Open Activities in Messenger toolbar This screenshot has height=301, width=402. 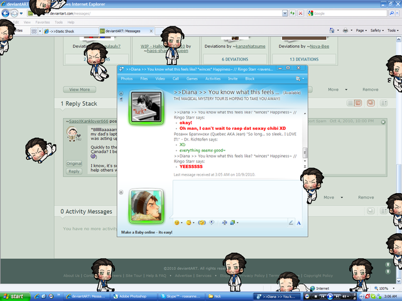coord(213,78)
